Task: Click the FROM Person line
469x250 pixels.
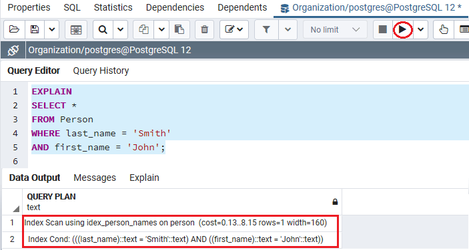Action: [x=62, y=120]
